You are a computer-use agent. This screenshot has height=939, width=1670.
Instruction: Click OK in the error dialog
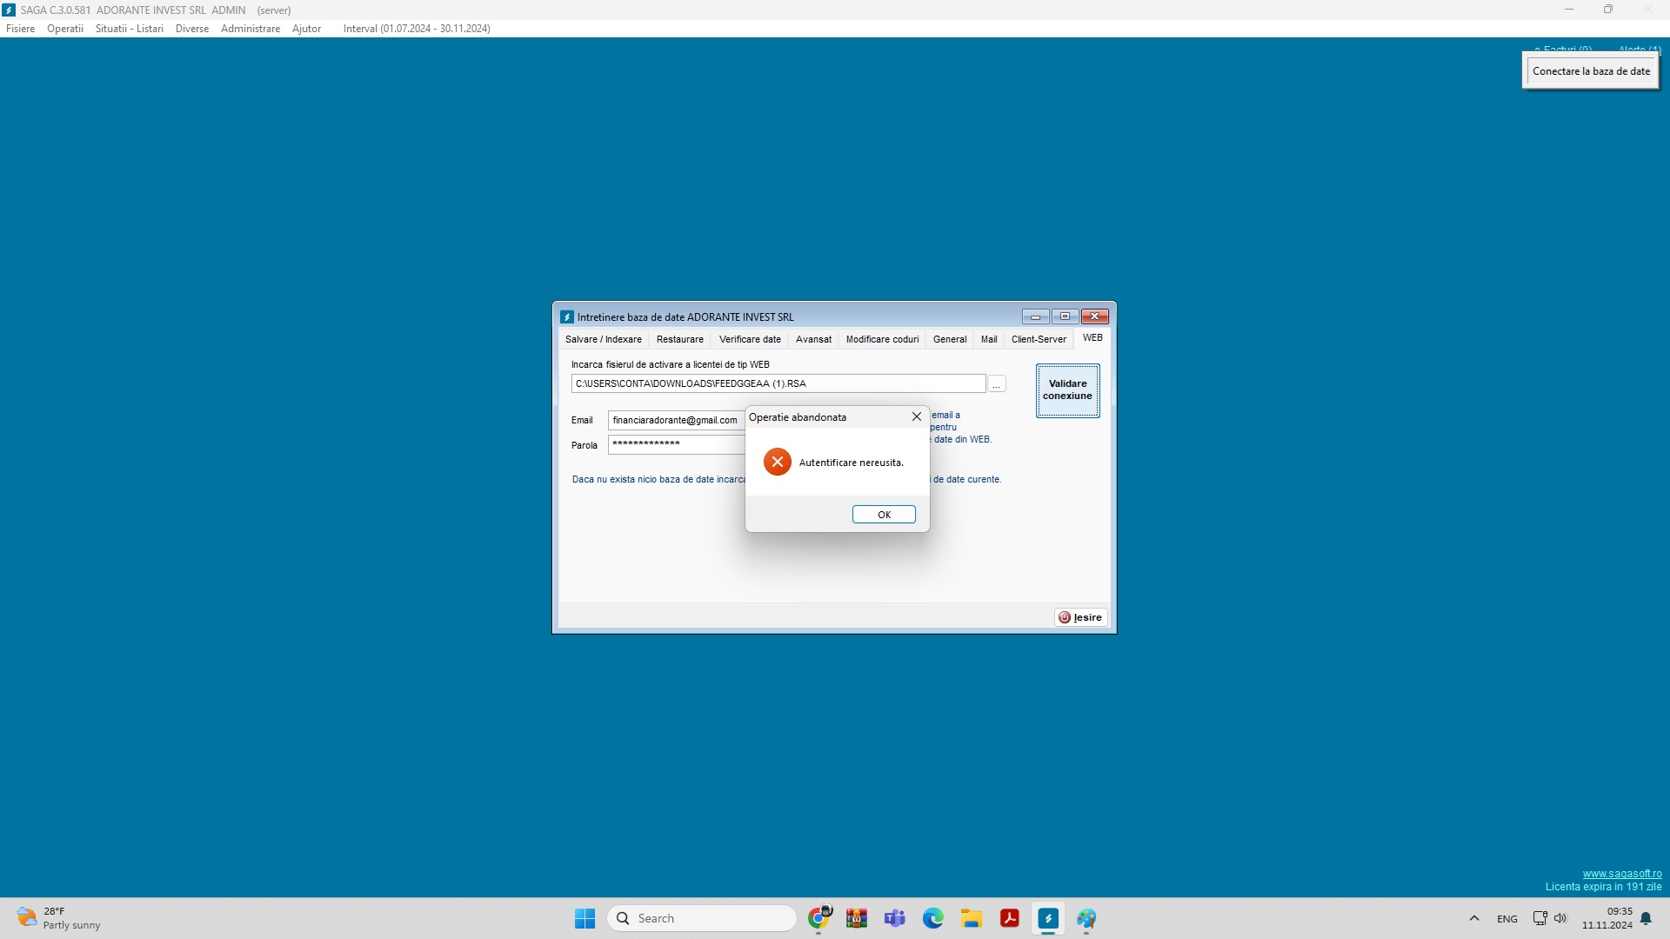[884, 515]
